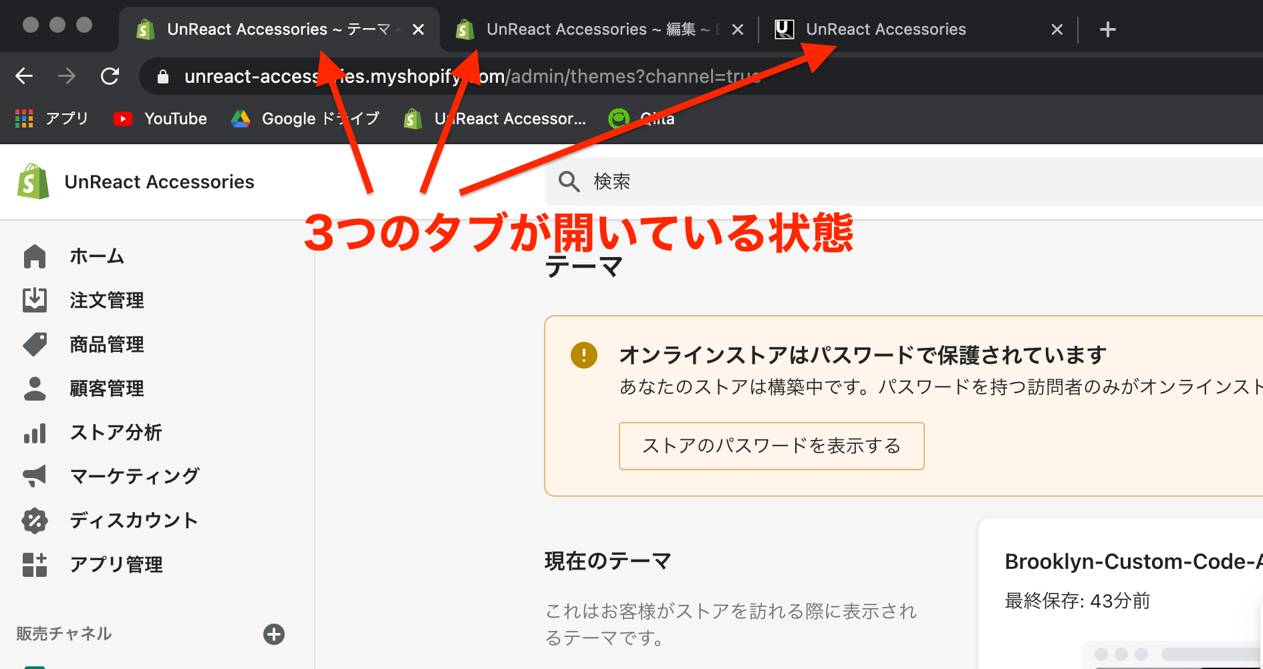The image size is (1263, 669).
Task: Open Orders via the 注文管理 inbox icon
Action: click(35, 300)
